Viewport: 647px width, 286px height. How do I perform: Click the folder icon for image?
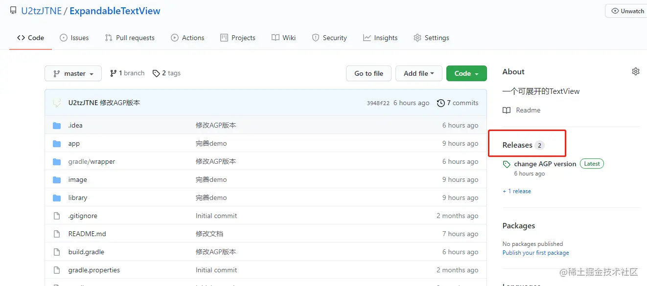coord(57,179)
